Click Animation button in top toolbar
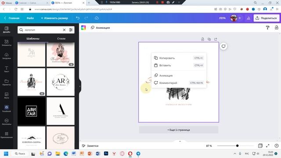The height and width of the screenshot is (158, 281). 101,28
